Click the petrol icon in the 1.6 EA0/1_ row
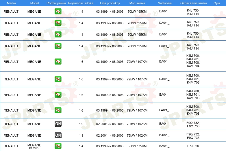 [58, 95]
